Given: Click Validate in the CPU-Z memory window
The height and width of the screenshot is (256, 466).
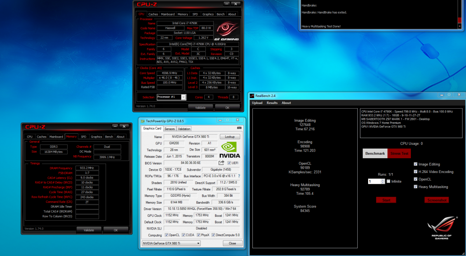Looking at the screenshot, I should 89,230.
